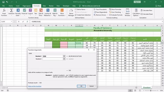The height and width of the screenshot is (92, 164).
Task: Switch to Page Layout view in status bar
Action: (x=135, y=90)
